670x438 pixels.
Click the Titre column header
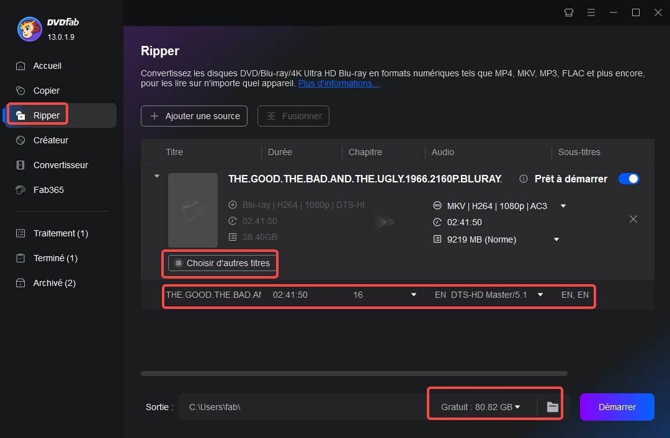tap(174, 152)
